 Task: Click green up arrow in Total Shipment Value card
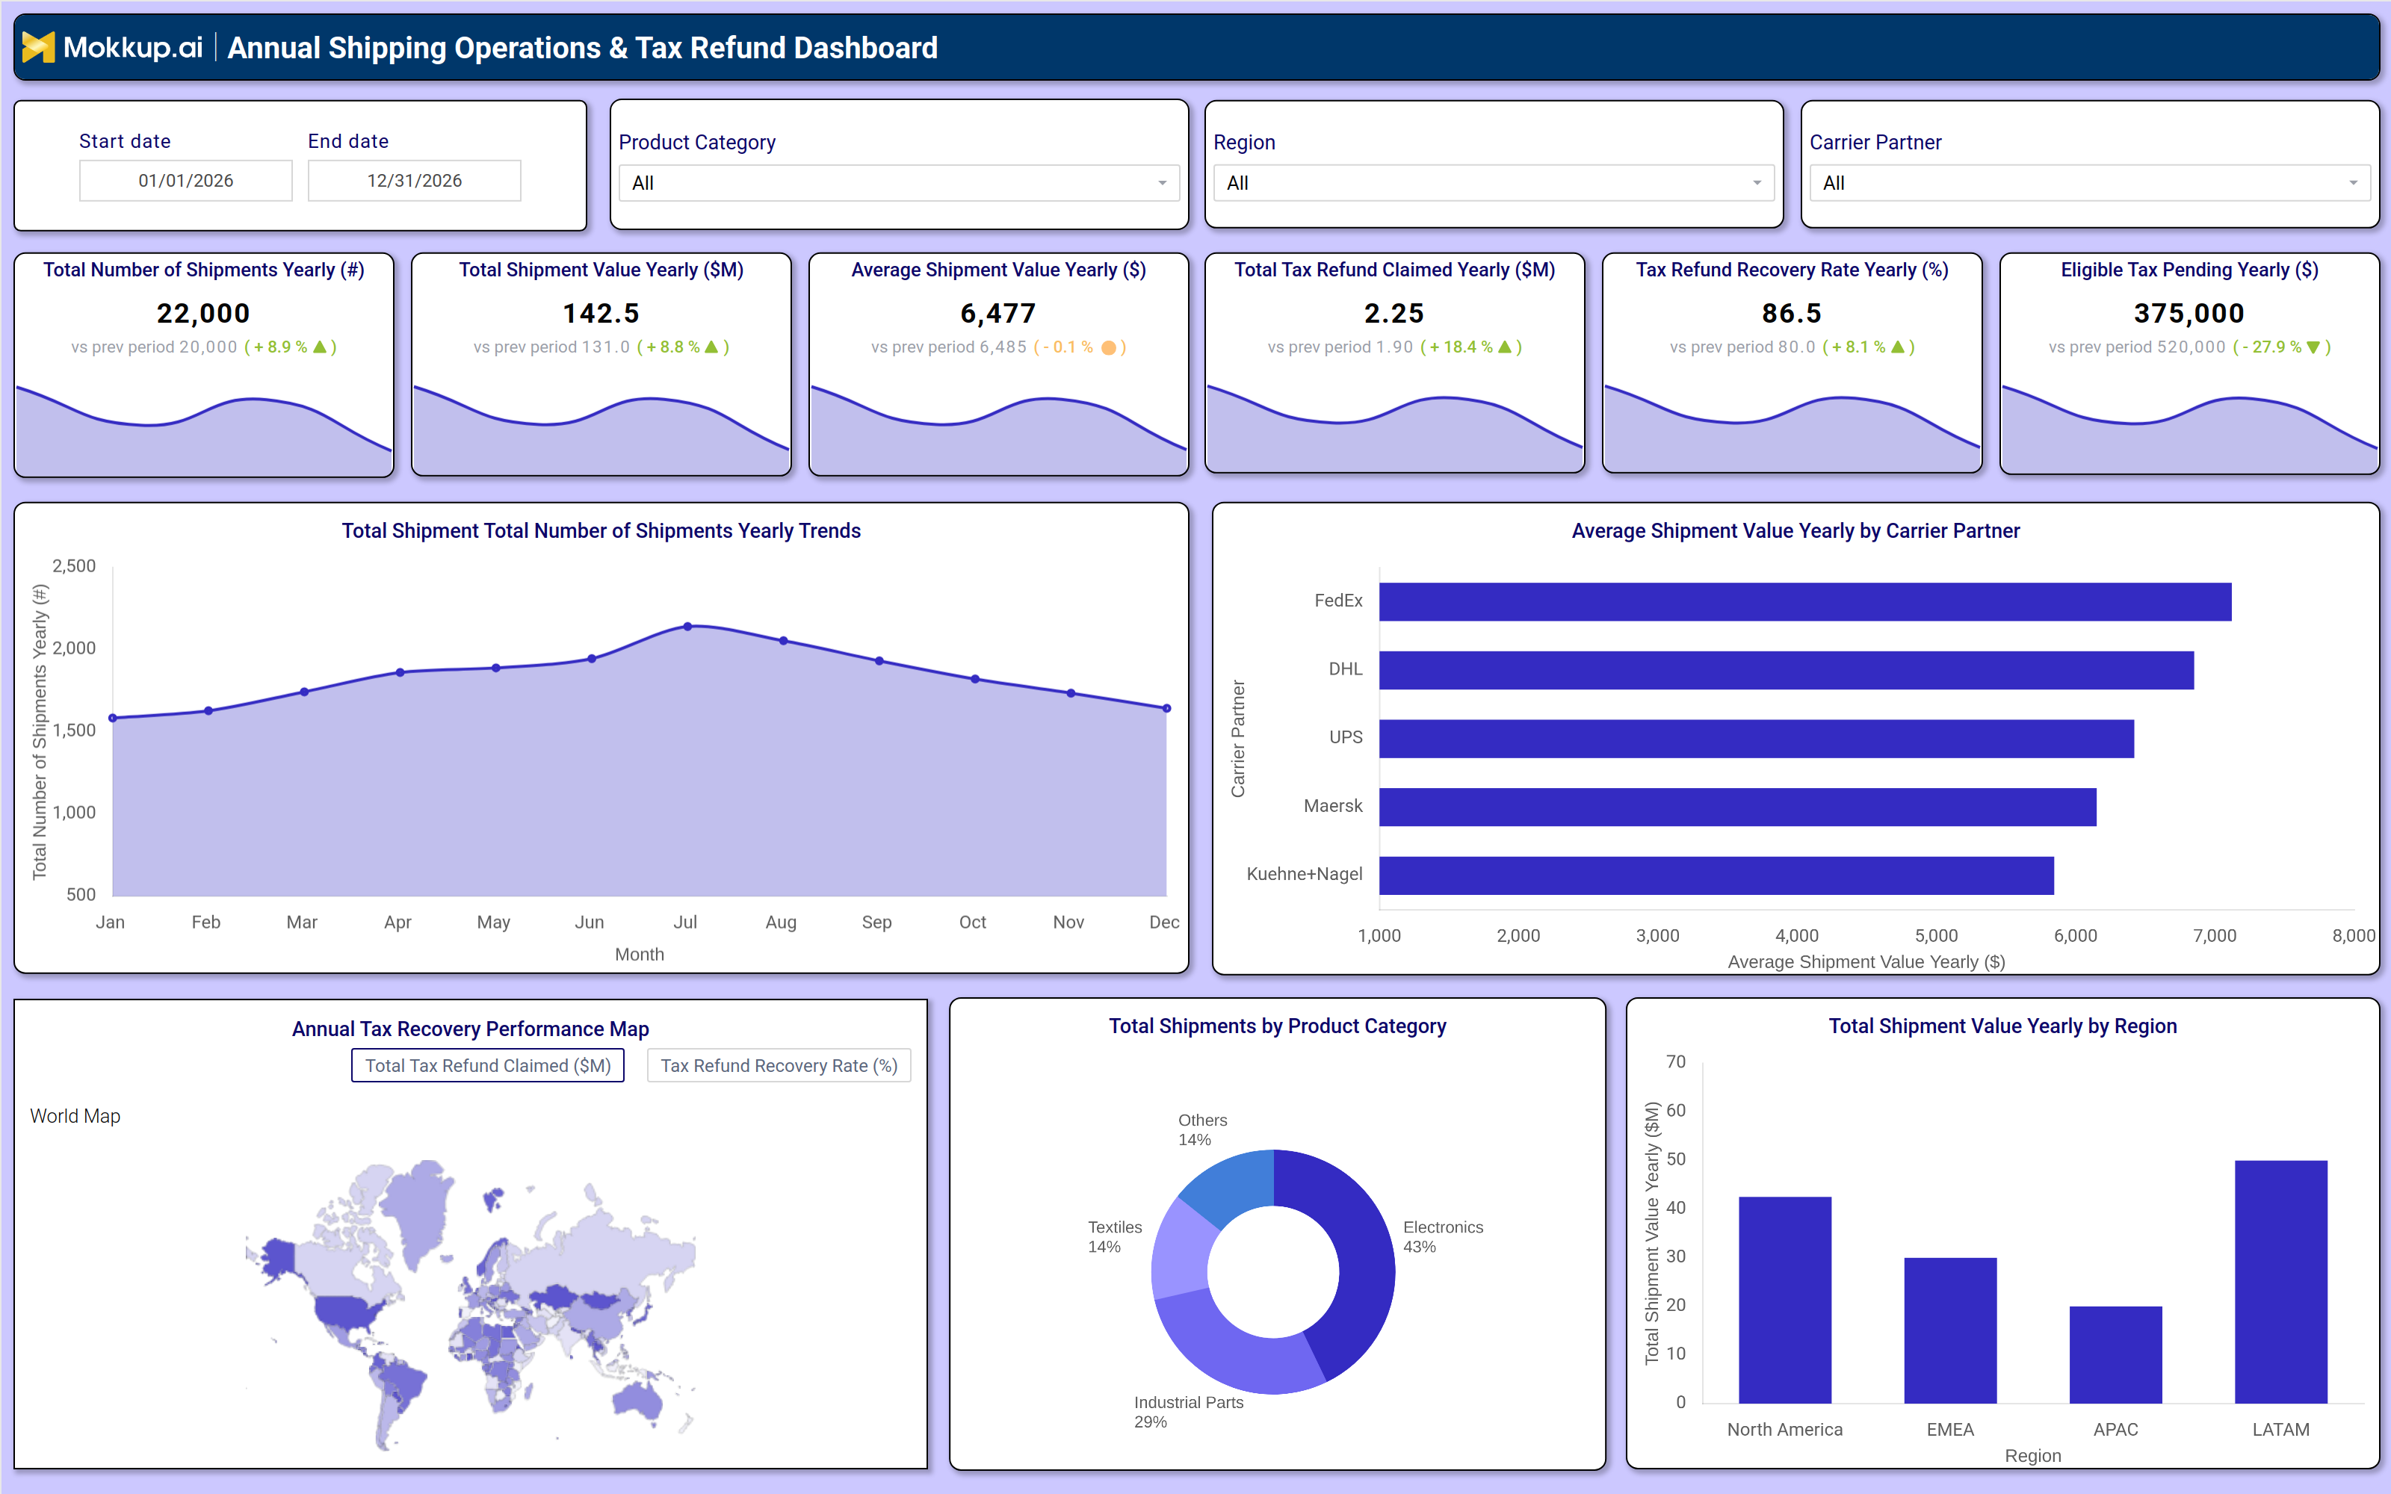[711, 347]
